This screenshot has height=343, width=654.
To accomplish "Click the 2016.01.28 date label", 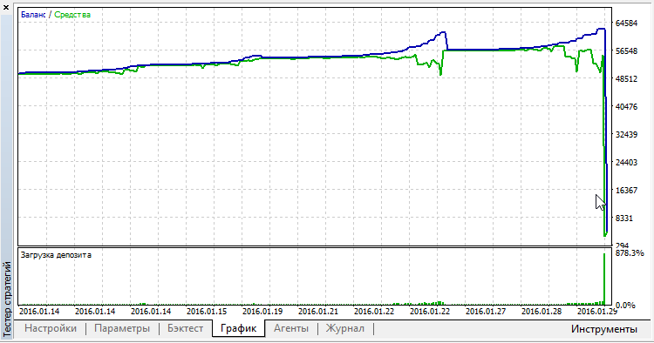I will coord(542,312).
